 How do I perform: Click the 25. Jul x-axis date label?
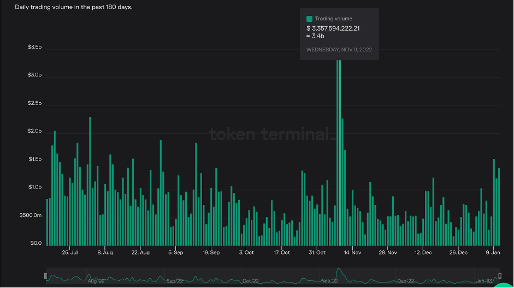coord(70,252)
